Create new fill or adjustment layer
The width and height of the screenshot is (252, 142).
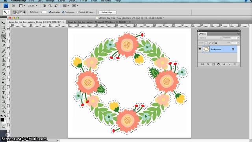[219, 64]
